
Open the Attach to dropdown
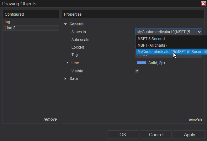click(x=168, y=32)
